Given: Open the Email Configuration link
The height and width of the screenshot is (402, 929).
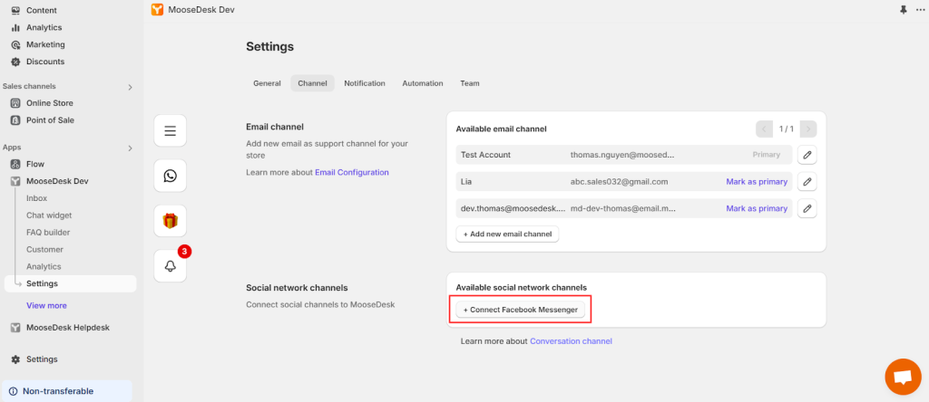Looking at the screenshot, I should click(x=352, y=172).
